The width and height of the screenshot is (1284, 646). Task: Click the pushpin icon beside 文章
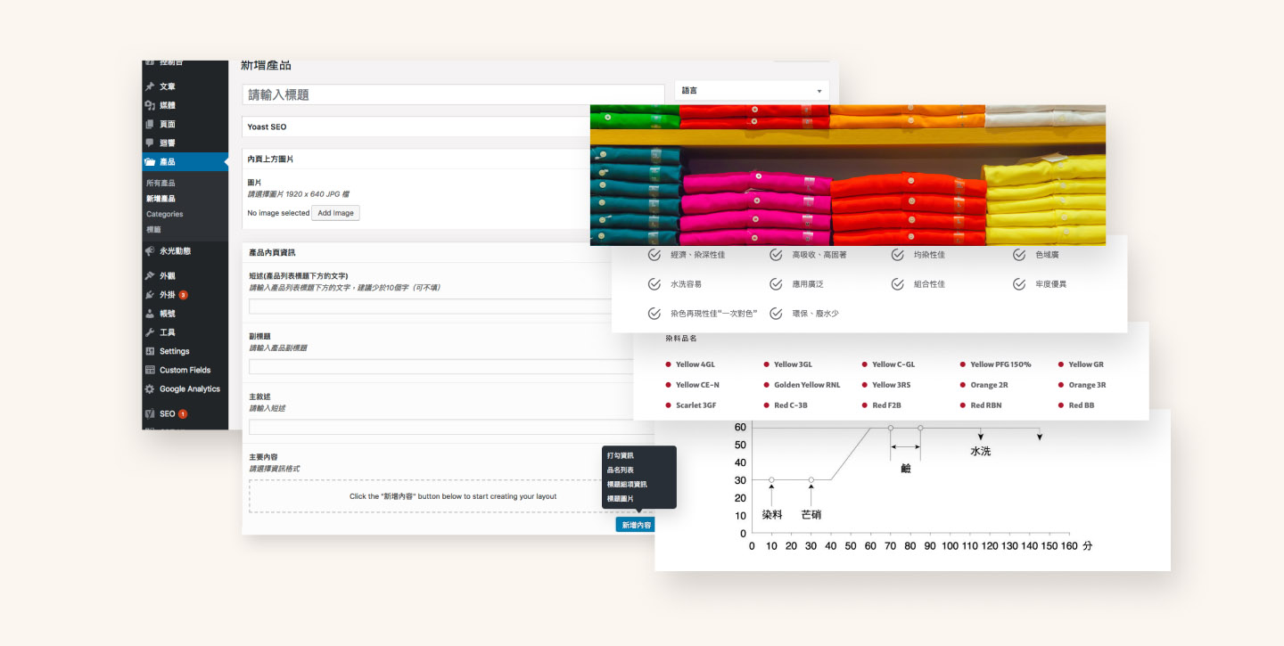150,86
